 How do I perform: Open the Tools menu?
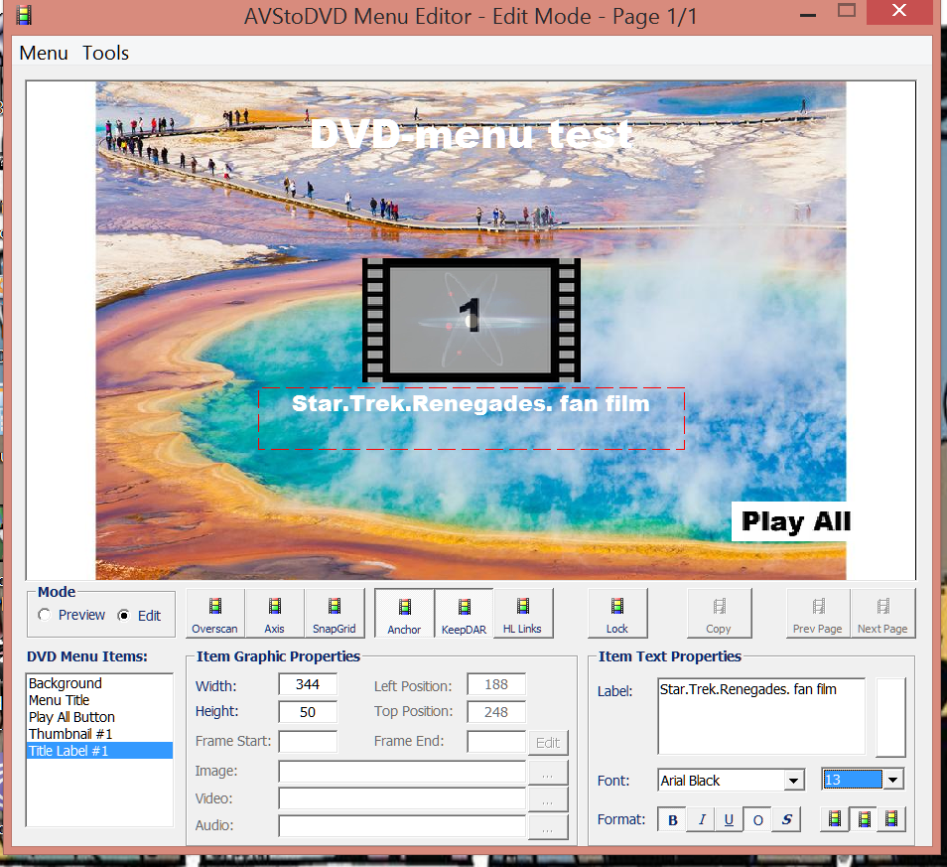point(105,54)
